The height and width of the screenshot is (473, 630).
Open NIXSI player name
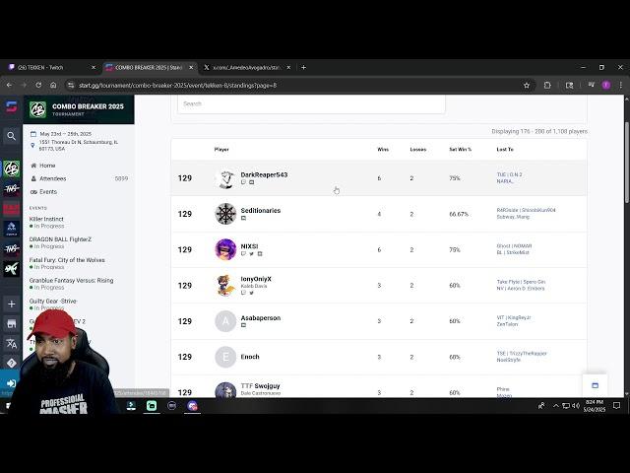[x=249, y=246]
